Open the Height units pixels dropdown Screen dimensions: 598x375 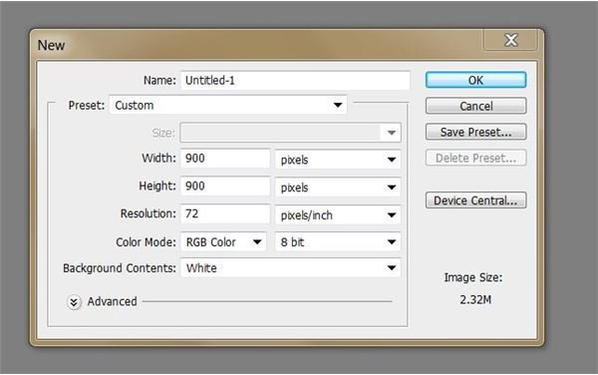338,187
